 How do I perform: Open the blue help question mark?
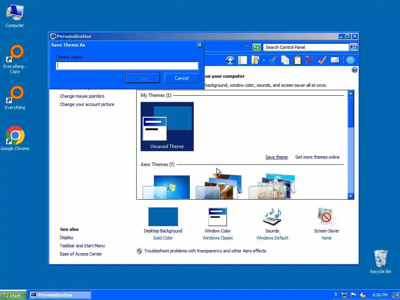point(354,70)
